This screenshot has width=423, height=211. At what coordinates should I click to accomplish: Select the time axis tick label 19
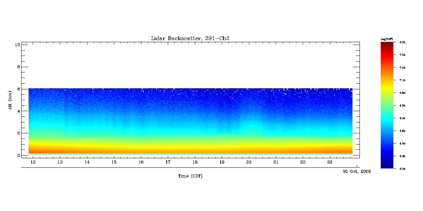(x=222, y=162)
